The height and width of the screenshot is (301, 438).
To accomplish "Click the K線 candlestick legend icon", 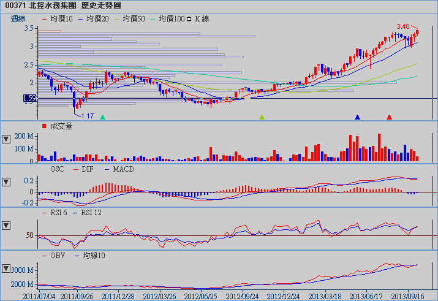I will tap(189, 19).
